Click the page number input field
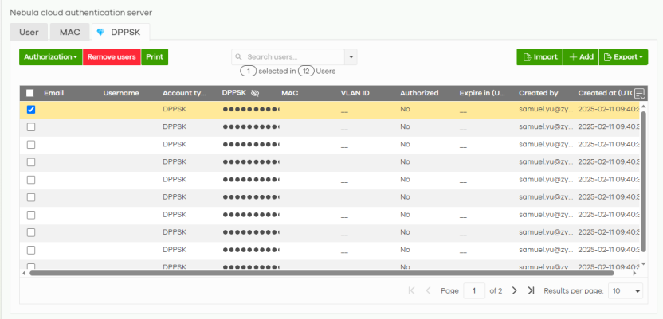This screenshot has width=663, height=319. point(474,290)
